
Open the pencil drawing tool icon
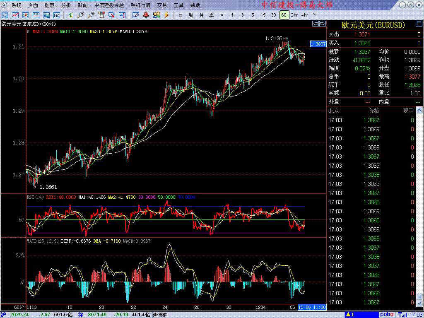click(136, 15)
